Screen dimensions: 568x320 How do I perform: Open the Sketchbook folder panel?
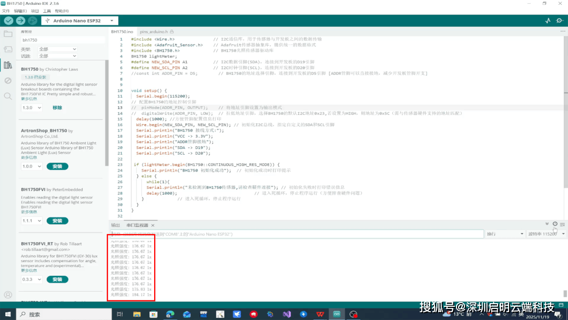8,34
